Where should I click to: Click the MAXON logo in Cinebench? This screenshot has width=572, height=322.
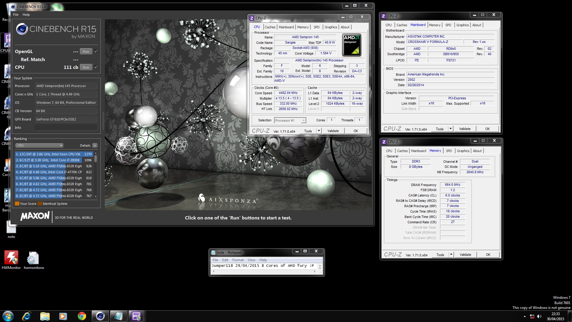click(x=35, y=216)
